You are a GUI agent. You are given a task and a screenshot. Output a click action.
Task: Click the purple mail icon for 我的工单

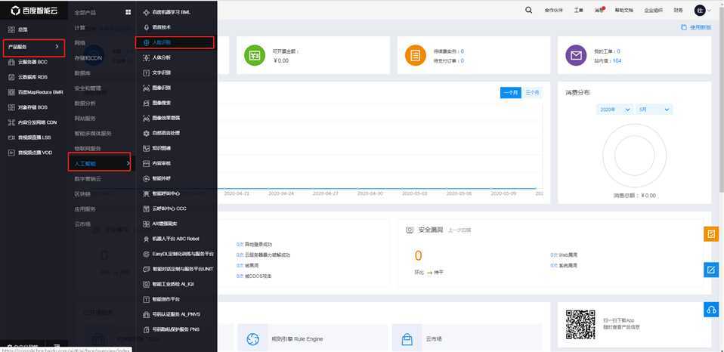[x=576, y=55]
